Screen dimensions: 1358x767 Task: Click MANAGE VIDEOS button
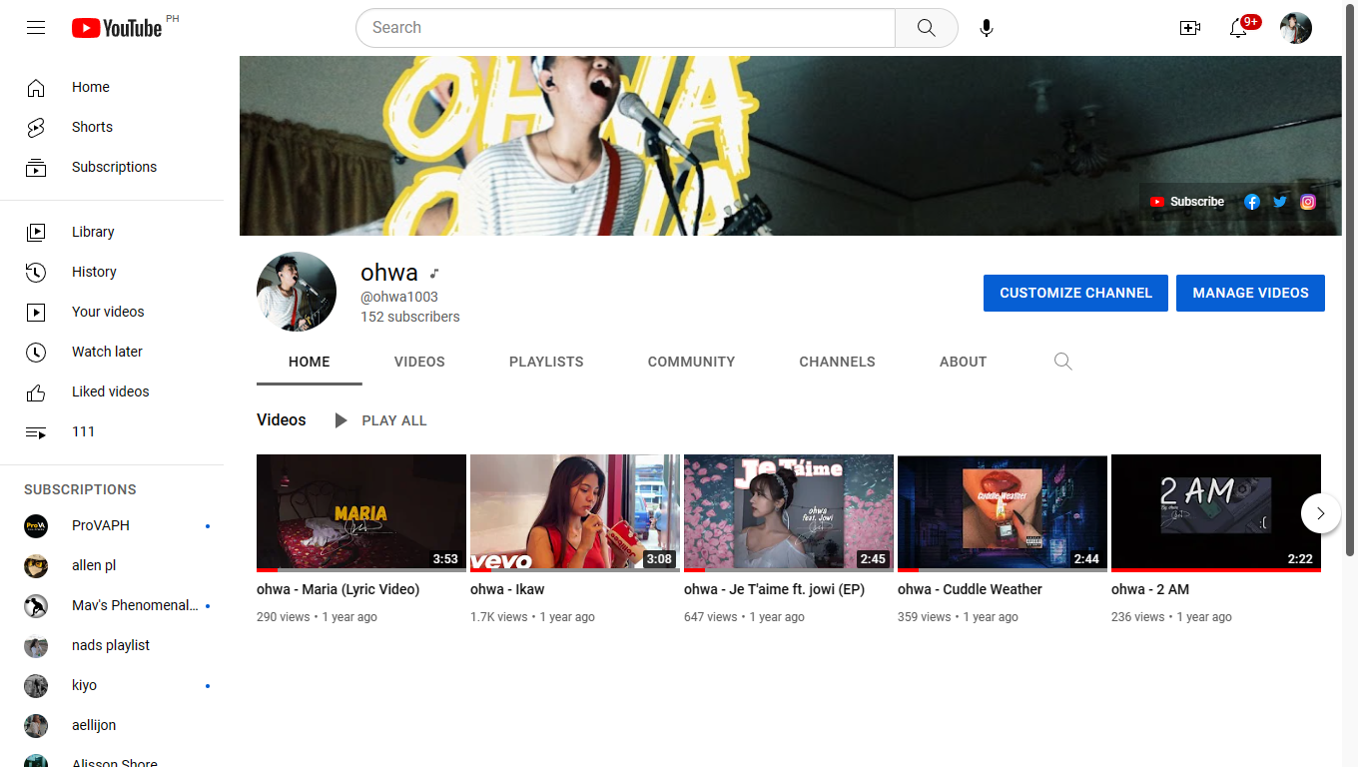tap(1250, 293)
